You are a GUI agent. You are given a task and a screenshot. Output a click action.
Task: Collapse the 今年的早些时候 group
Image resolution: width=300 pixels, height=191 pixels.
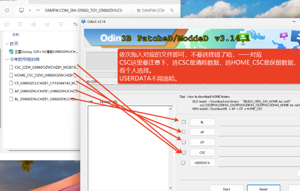7,59
